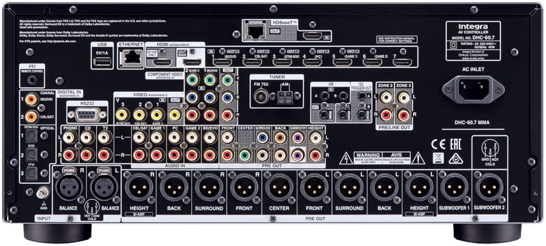This screenshot has width=546, height=246.
Task: Click FRONT R XLR pre out
Action: coord(244,187)
